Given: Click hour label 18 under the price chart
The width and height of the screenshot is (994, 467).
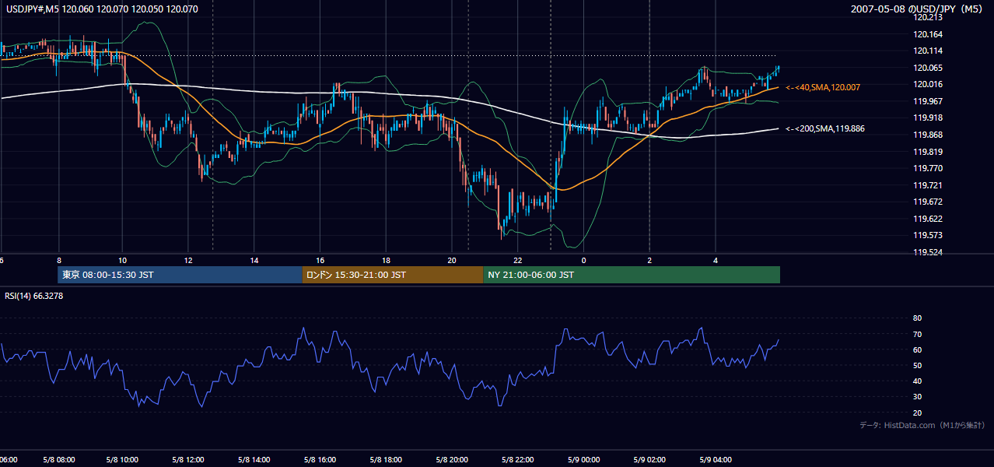Looking at the screenshot, I should [386, 260].
